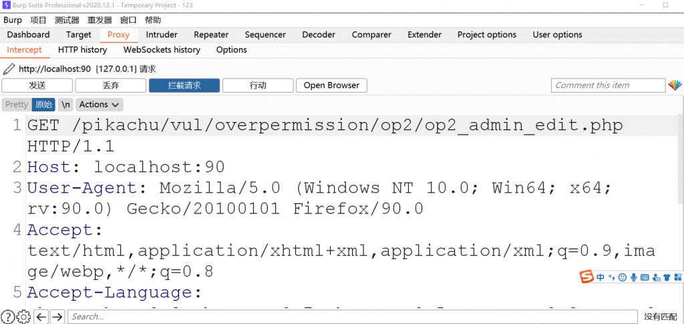Switch Sogou Chinese/English mode (中)

pos(601,277)
